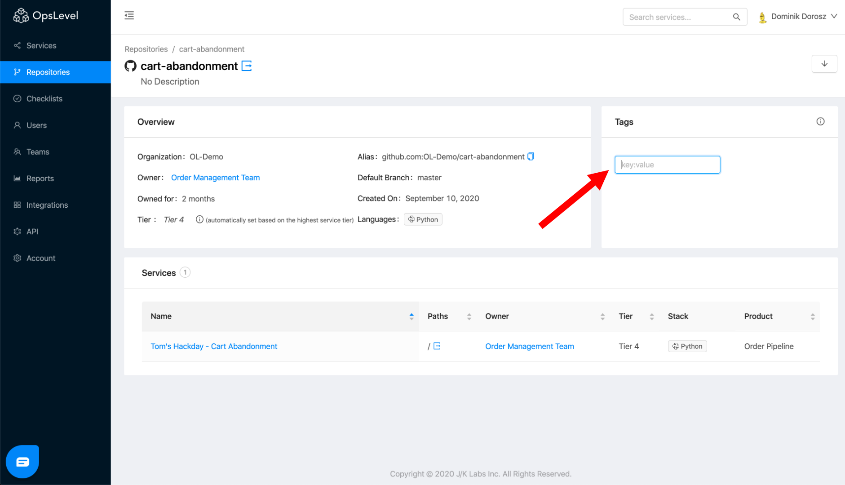Click the Default Branch value master
Image resolution: width=845 pixels, height=485 pixels.
429,178
